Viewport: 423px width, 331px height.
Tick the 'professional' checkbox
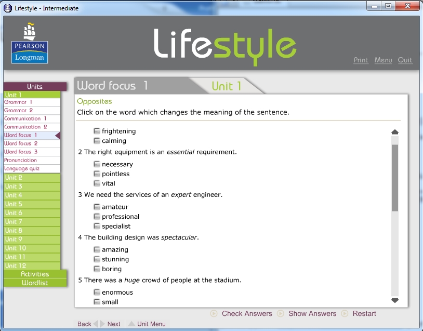[x=97, y=217]
